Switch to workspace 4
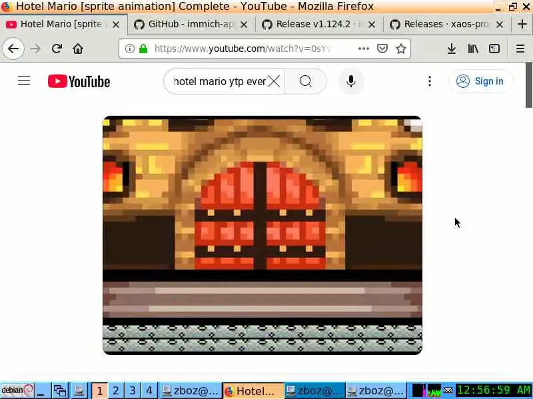The height and width of the screenshot is (399, 533). [x=149, y=390]
